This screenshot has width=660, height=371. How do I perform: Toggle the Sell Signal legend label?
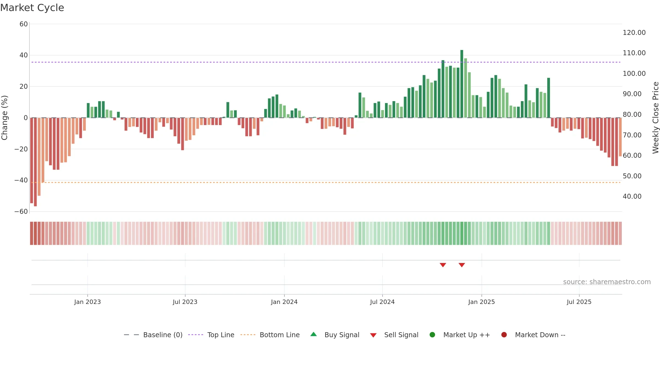coord(401,335)
